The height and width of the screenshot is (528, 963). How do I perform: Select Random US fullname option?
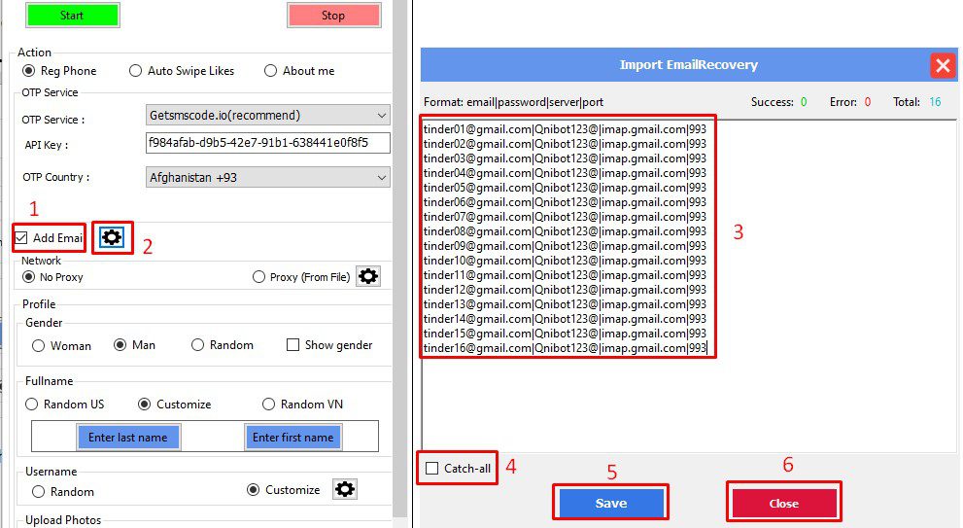click(x=64, y=404)
